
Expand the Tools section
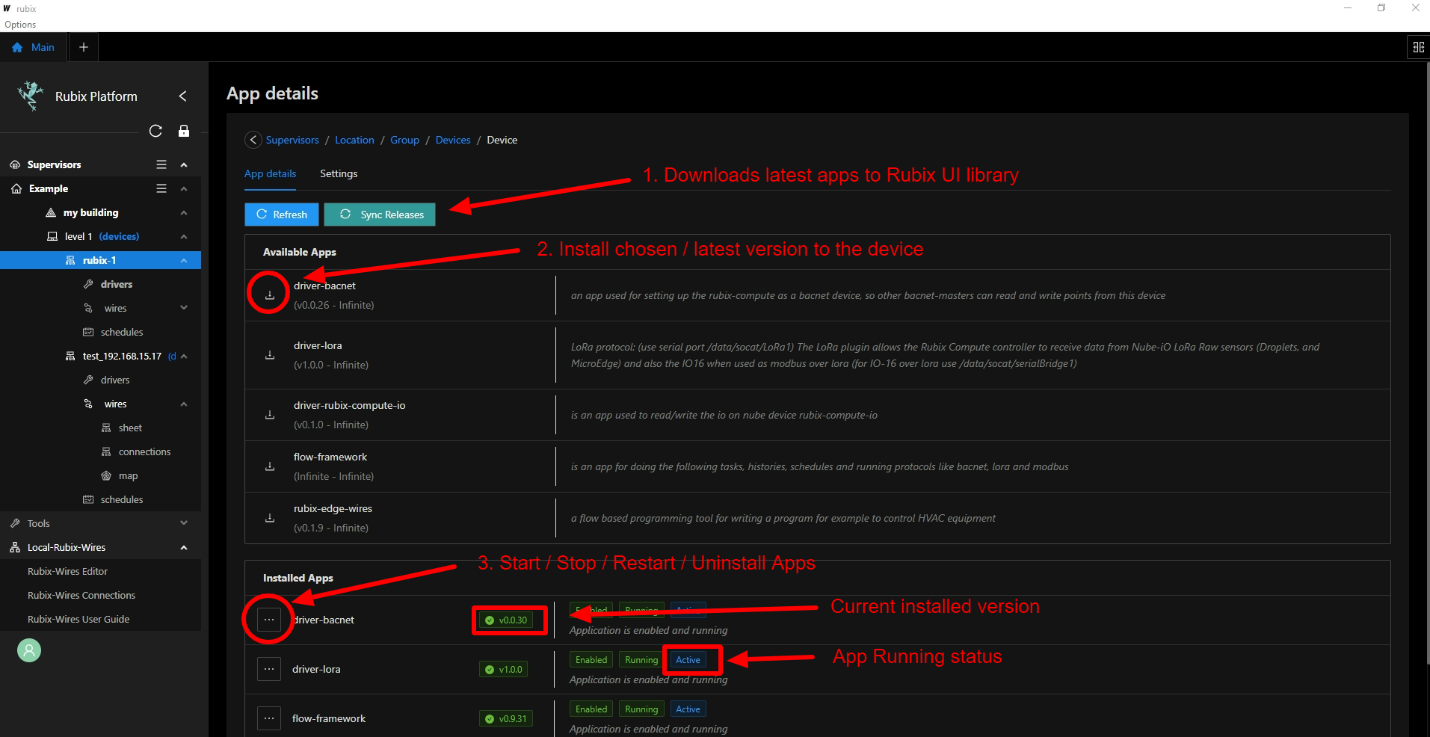coord(184,523)
